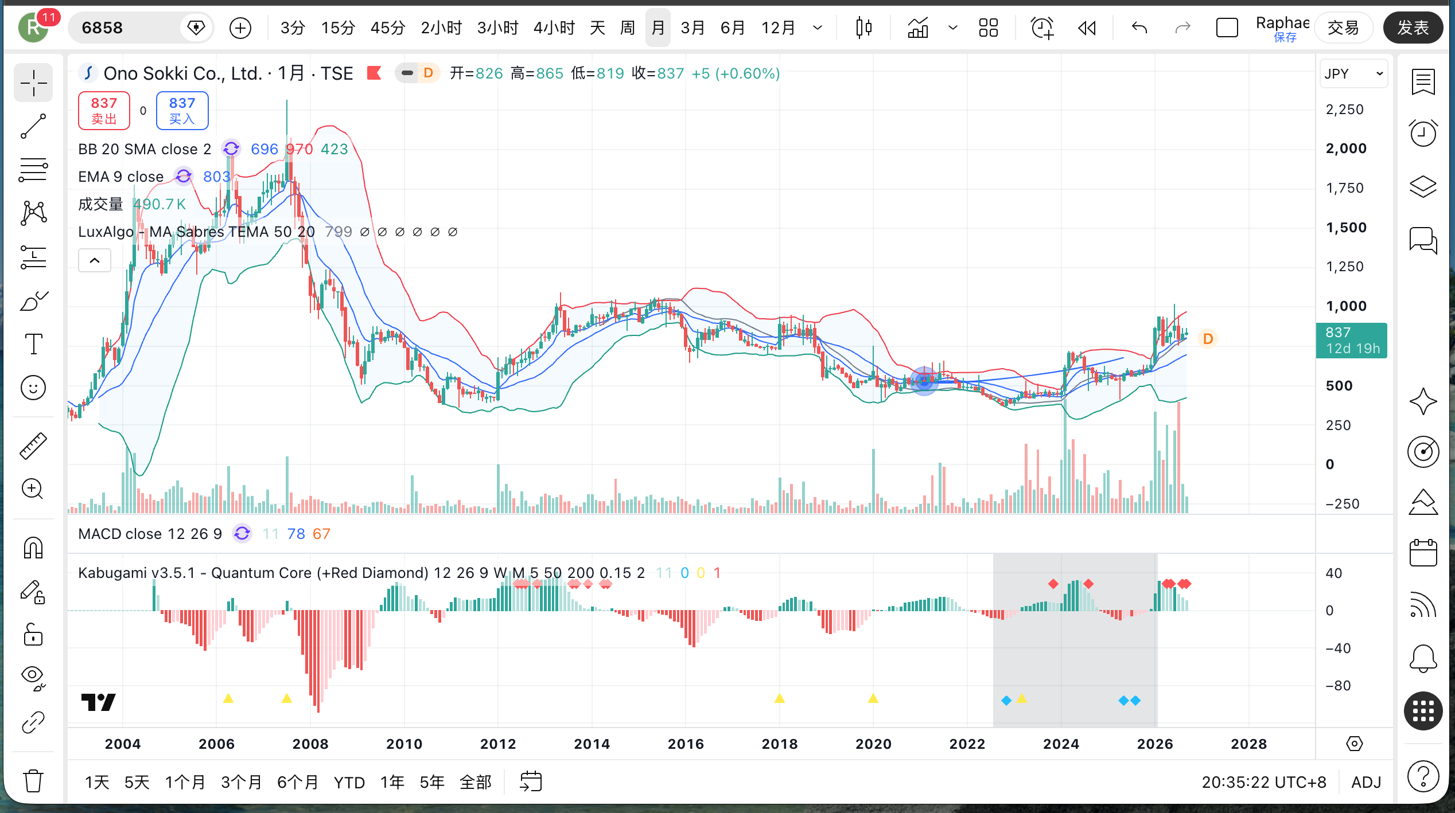The height and width of the screenshot is (813, 1455).
Task: Open the help center question mark
Action: (x=1423, y=776)
